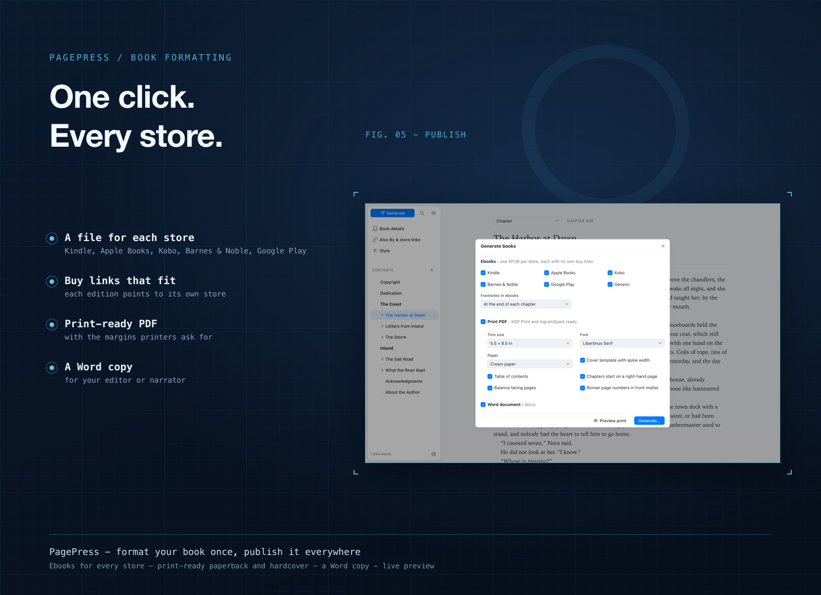Toggle the Word document checkbox
The width and height of the screenshot is (821, 595).
pos(483,405)
